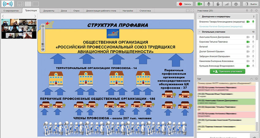Open the Настройки tab

click(128, 11)
